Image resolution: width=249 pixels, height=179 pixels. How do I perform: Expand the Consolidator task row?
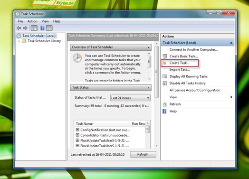click(77, 135)
